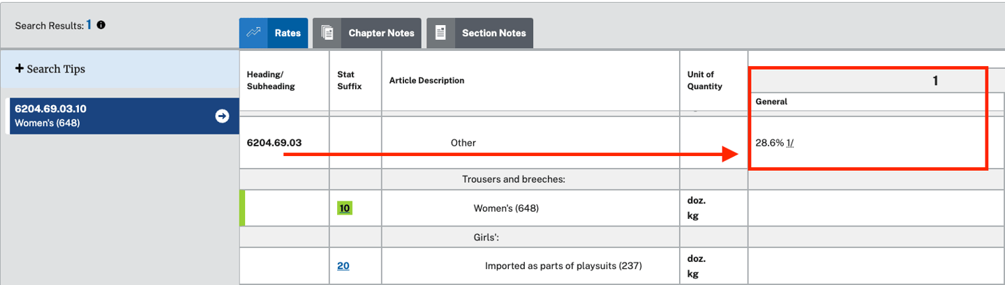Expand Search Tips with the plus sign
The height and width of the screenshot is (285, 1005).
tap(20, 69)
